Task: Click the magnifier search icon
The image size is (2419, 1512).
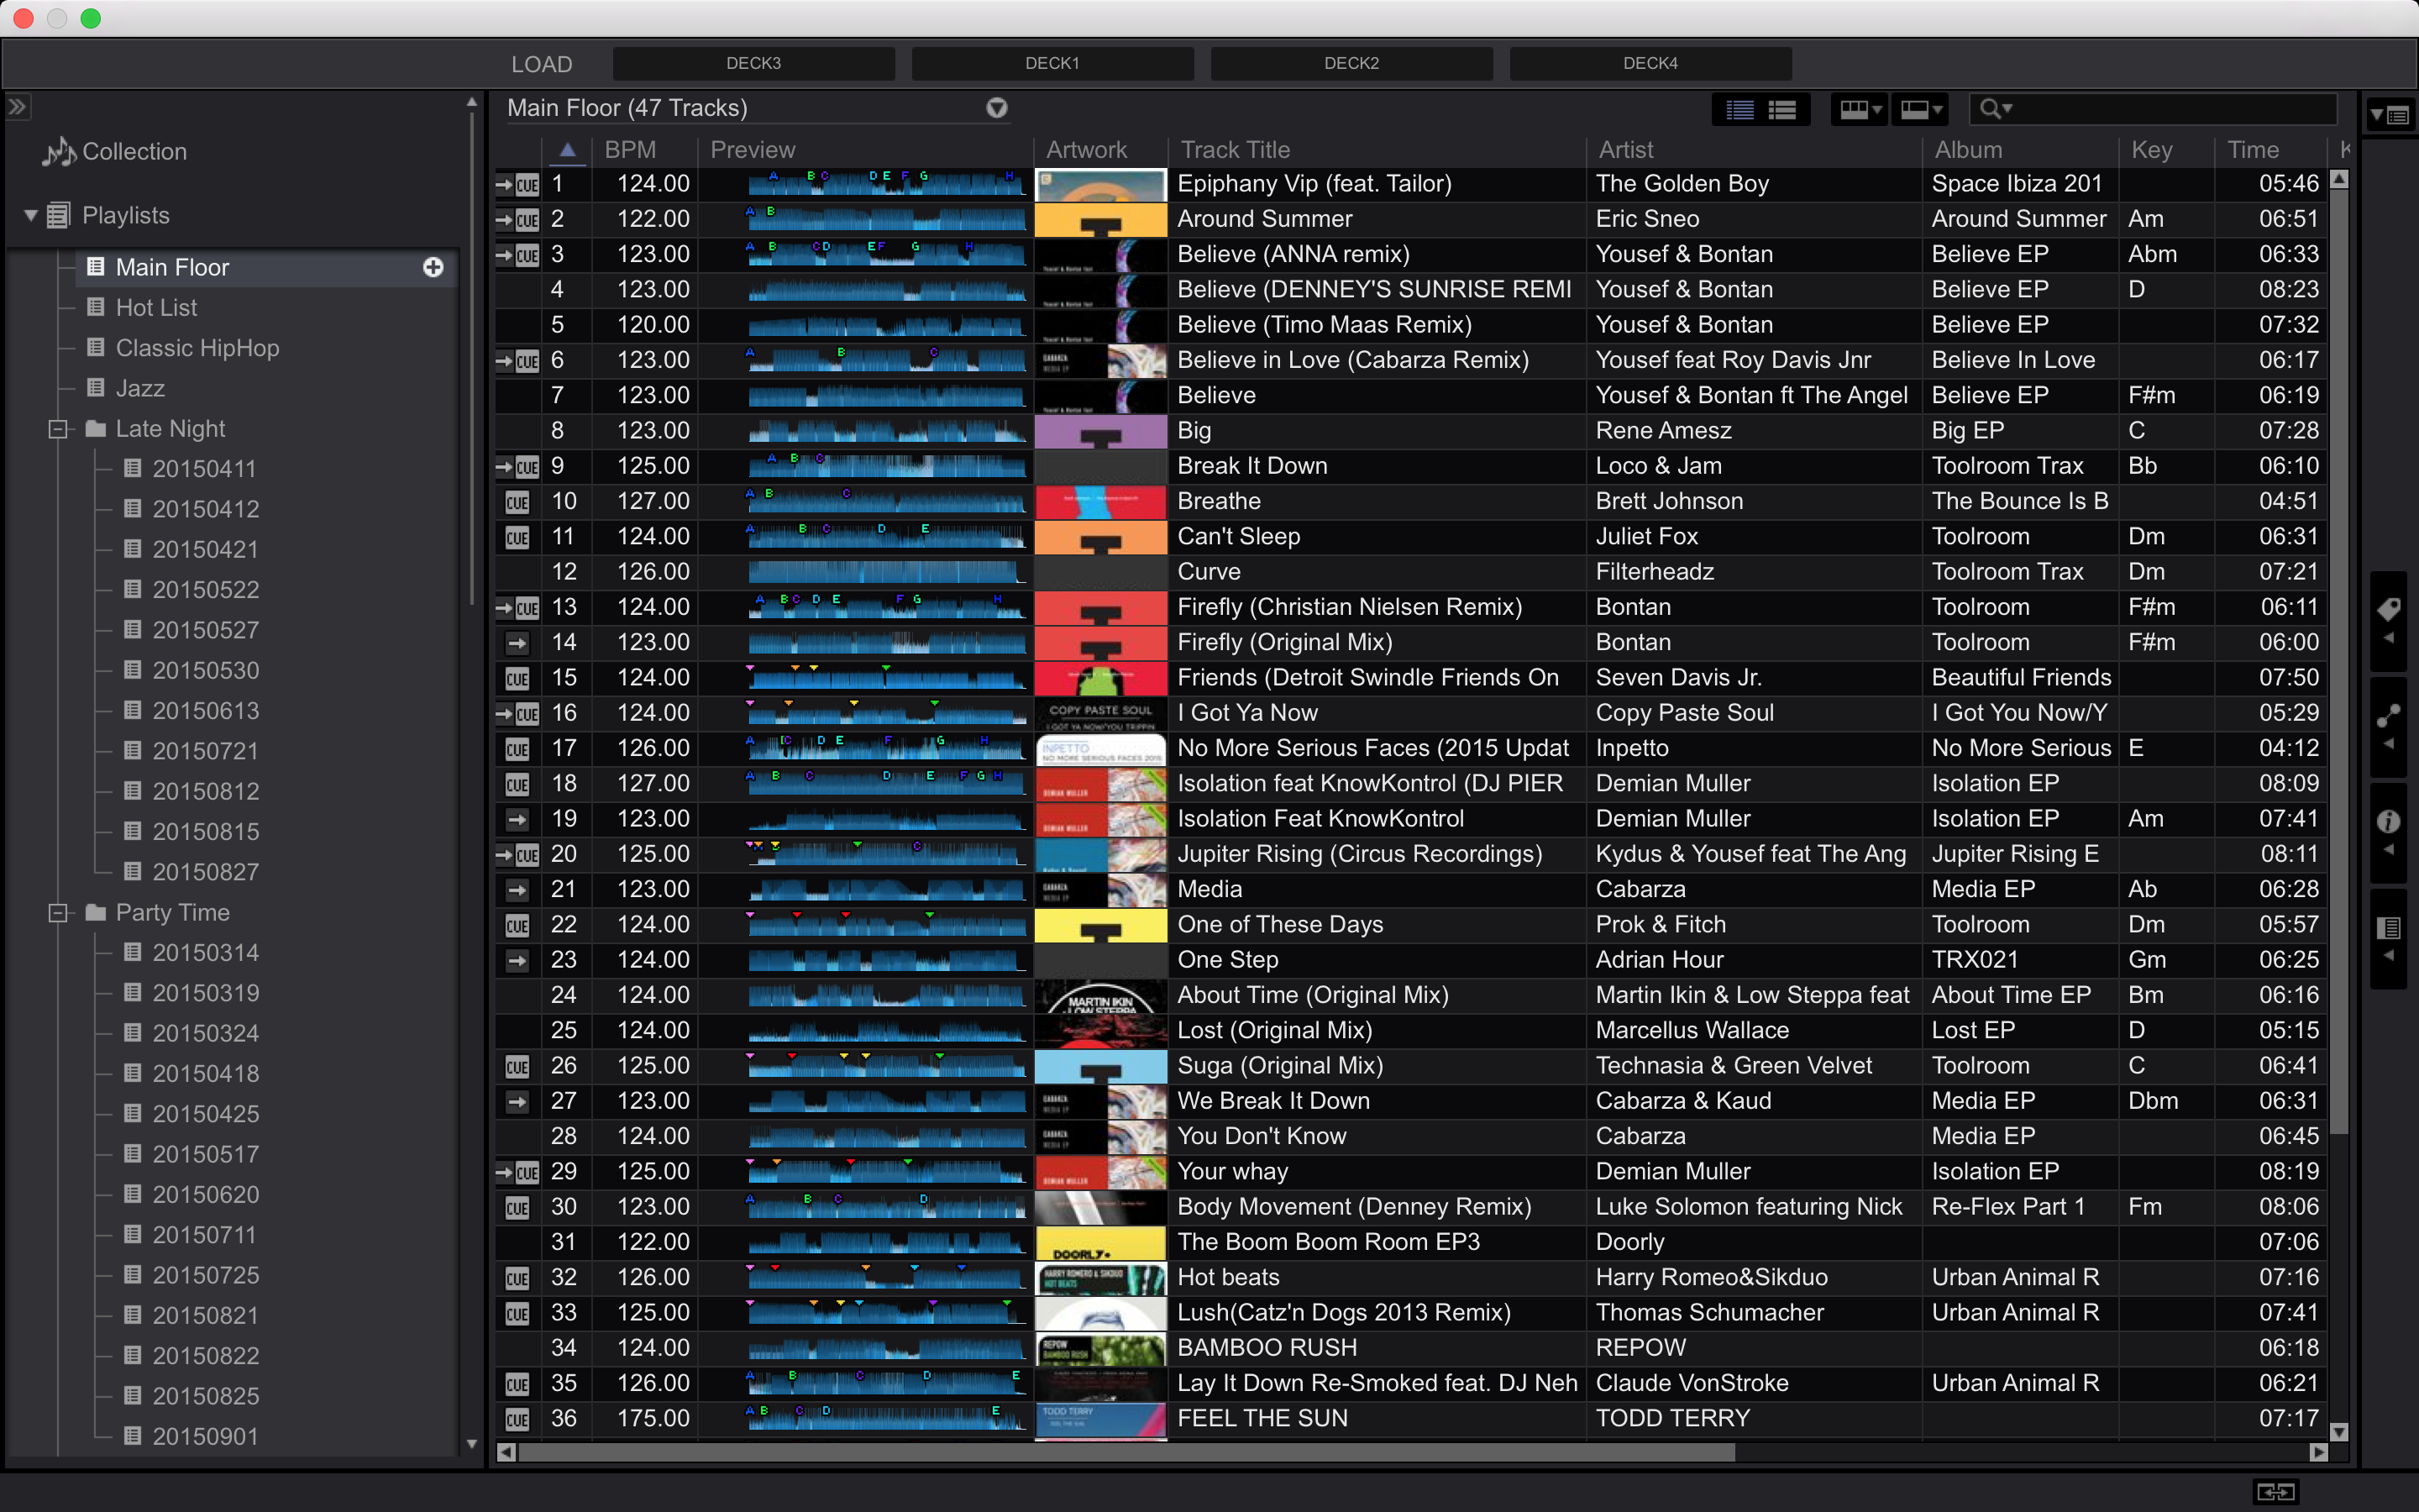Action: click(1991, 108)
